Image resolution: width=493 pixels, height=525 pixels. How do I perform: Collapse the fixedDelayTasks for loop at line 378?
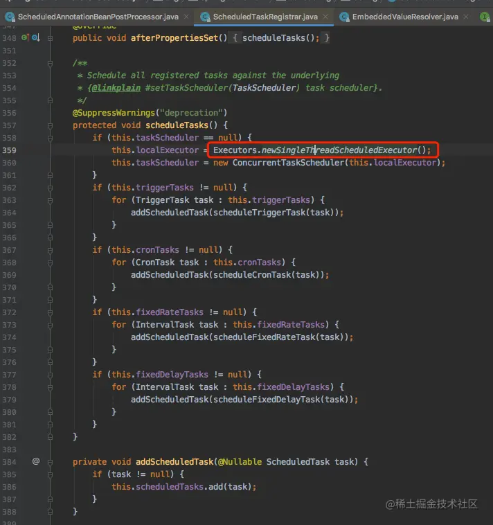51,387
